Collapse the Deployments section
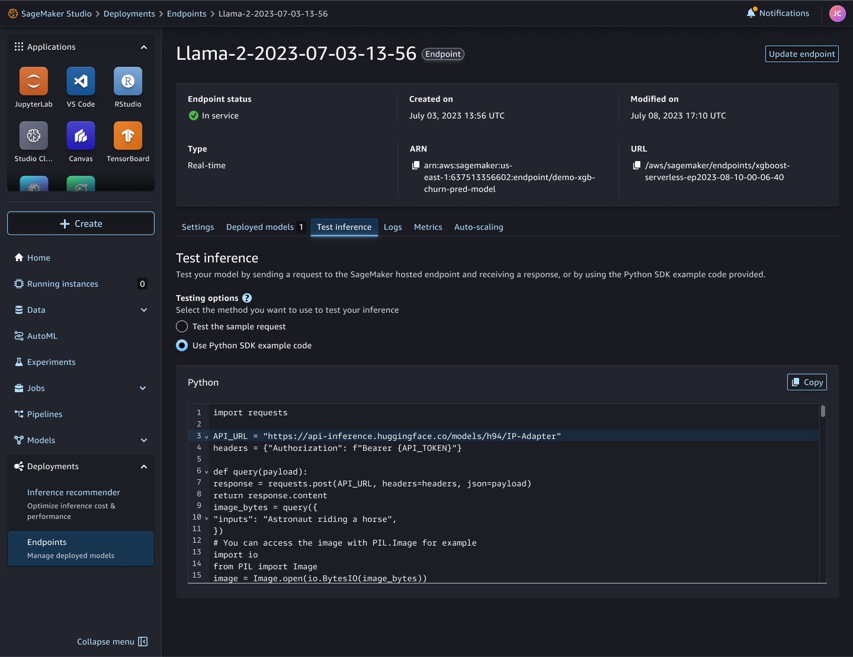This screenshot has width=853, height=657. pos(143,466)
